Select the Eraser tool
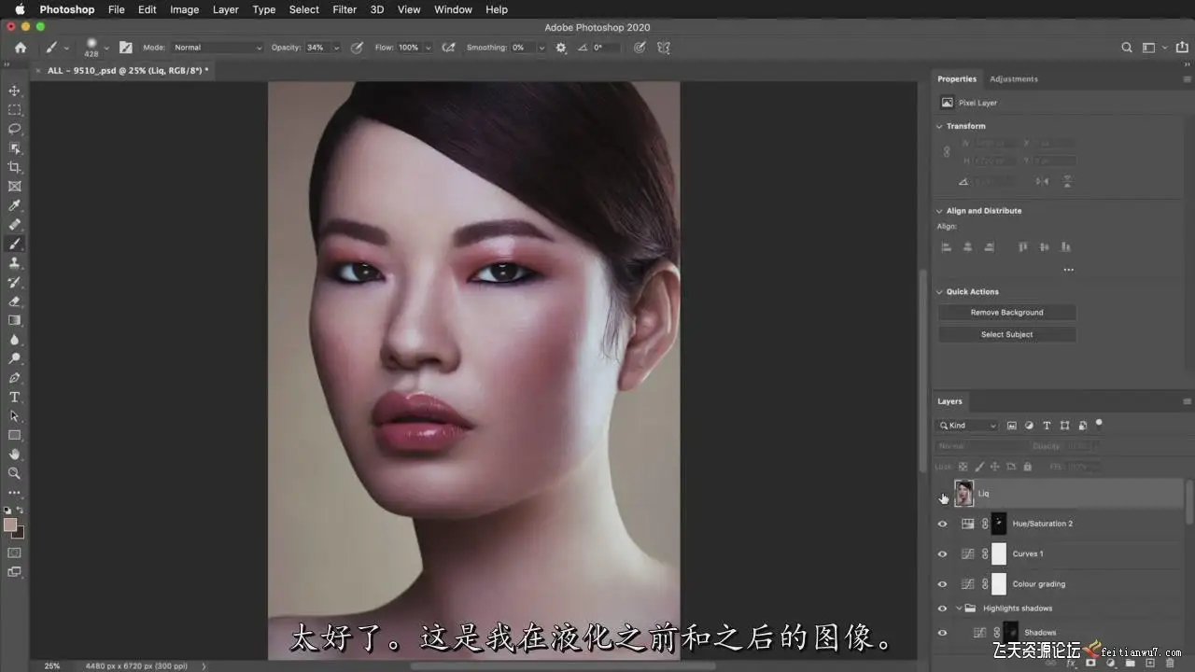Image resolution: width=1195 pixels, height=672 pixels. (14, 301)
